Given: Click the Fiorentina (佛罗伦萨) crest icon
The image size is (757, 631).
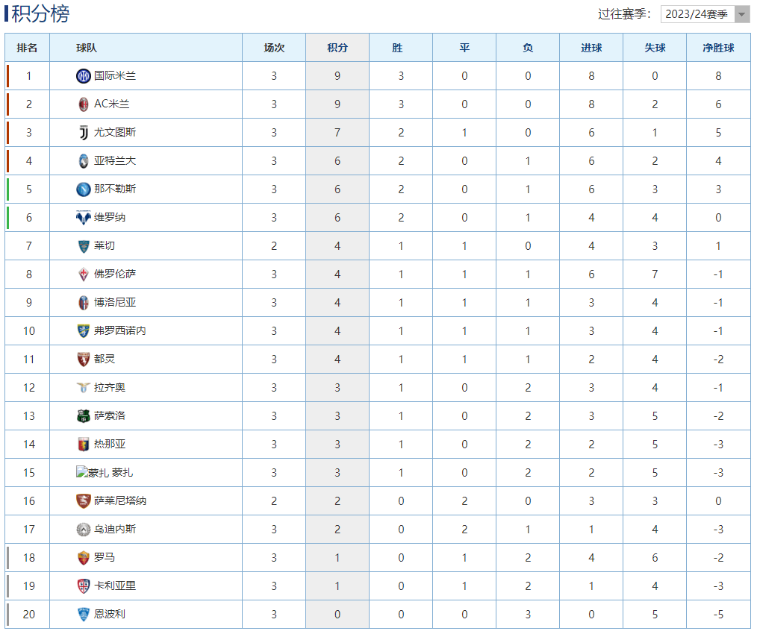Looking at the screenshot, I should (x=84, y=274).
